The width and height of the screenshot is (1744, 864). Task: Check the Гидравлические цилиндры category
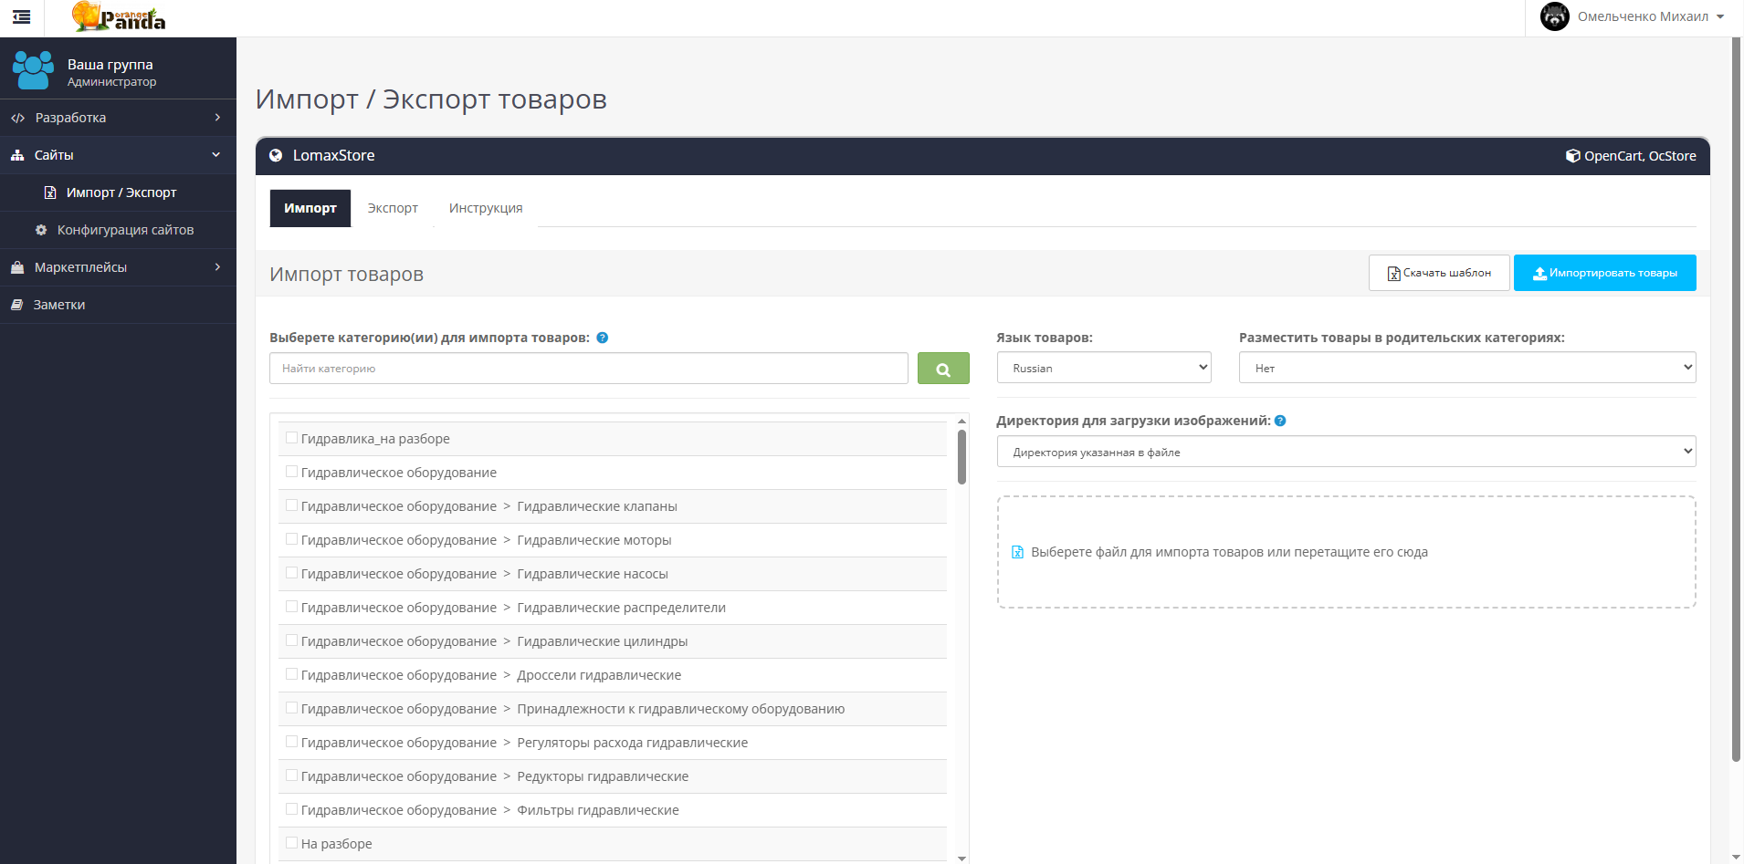292,640
